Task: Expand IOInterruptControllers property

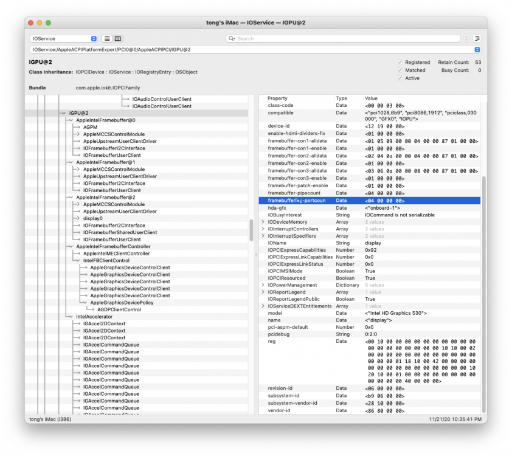Action: 263,229
